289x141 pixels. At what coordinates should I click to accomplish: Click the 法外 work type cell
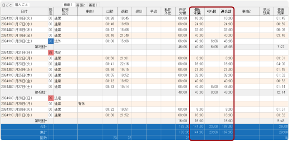pyautogui.click(x=65, y=41)
